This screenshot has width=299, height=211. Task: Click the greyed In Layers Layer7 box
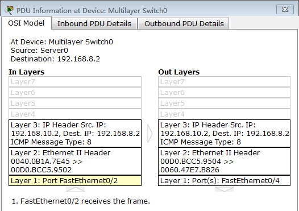[75, 82]
